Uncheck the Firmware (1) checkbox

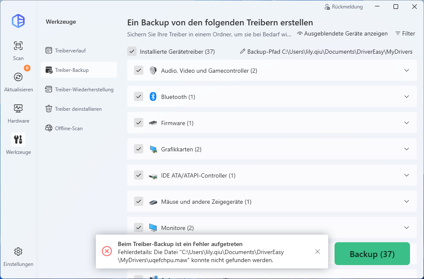(x=139, y=123)
